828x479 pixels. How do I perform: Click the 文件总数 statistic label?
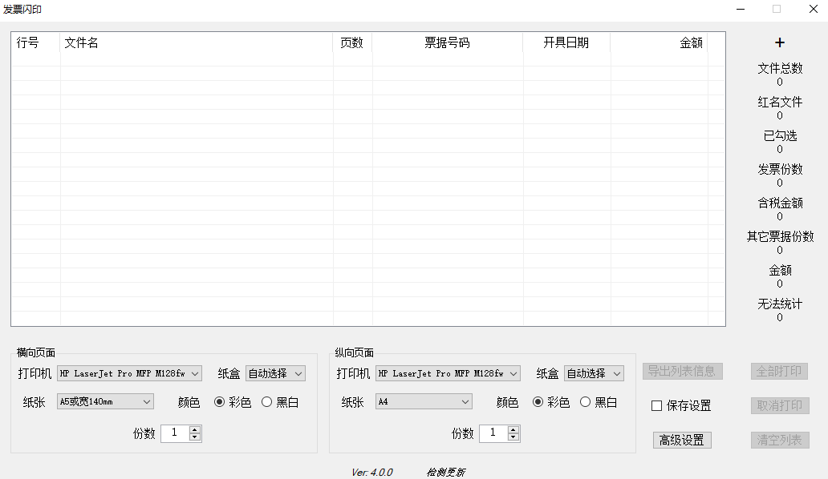[x=780, y=69]
